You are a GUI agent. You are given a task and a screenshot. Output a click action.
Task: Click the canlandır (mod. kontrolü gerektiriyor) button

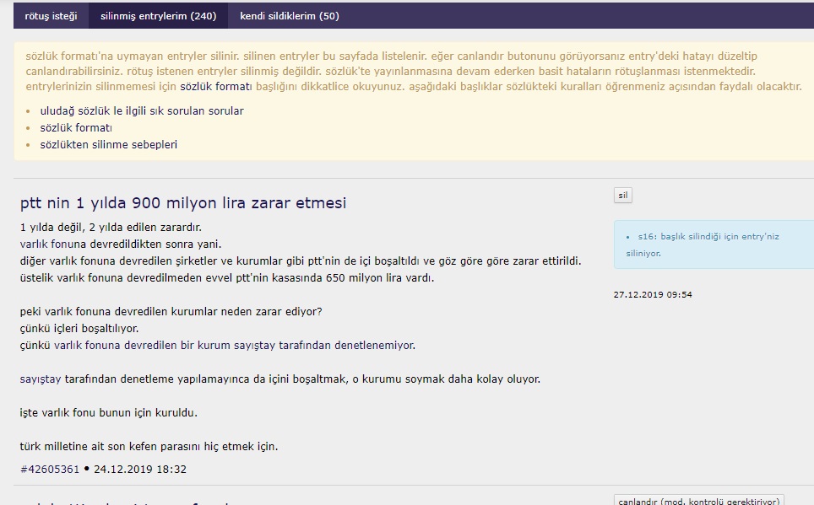(x=699, y=500)
